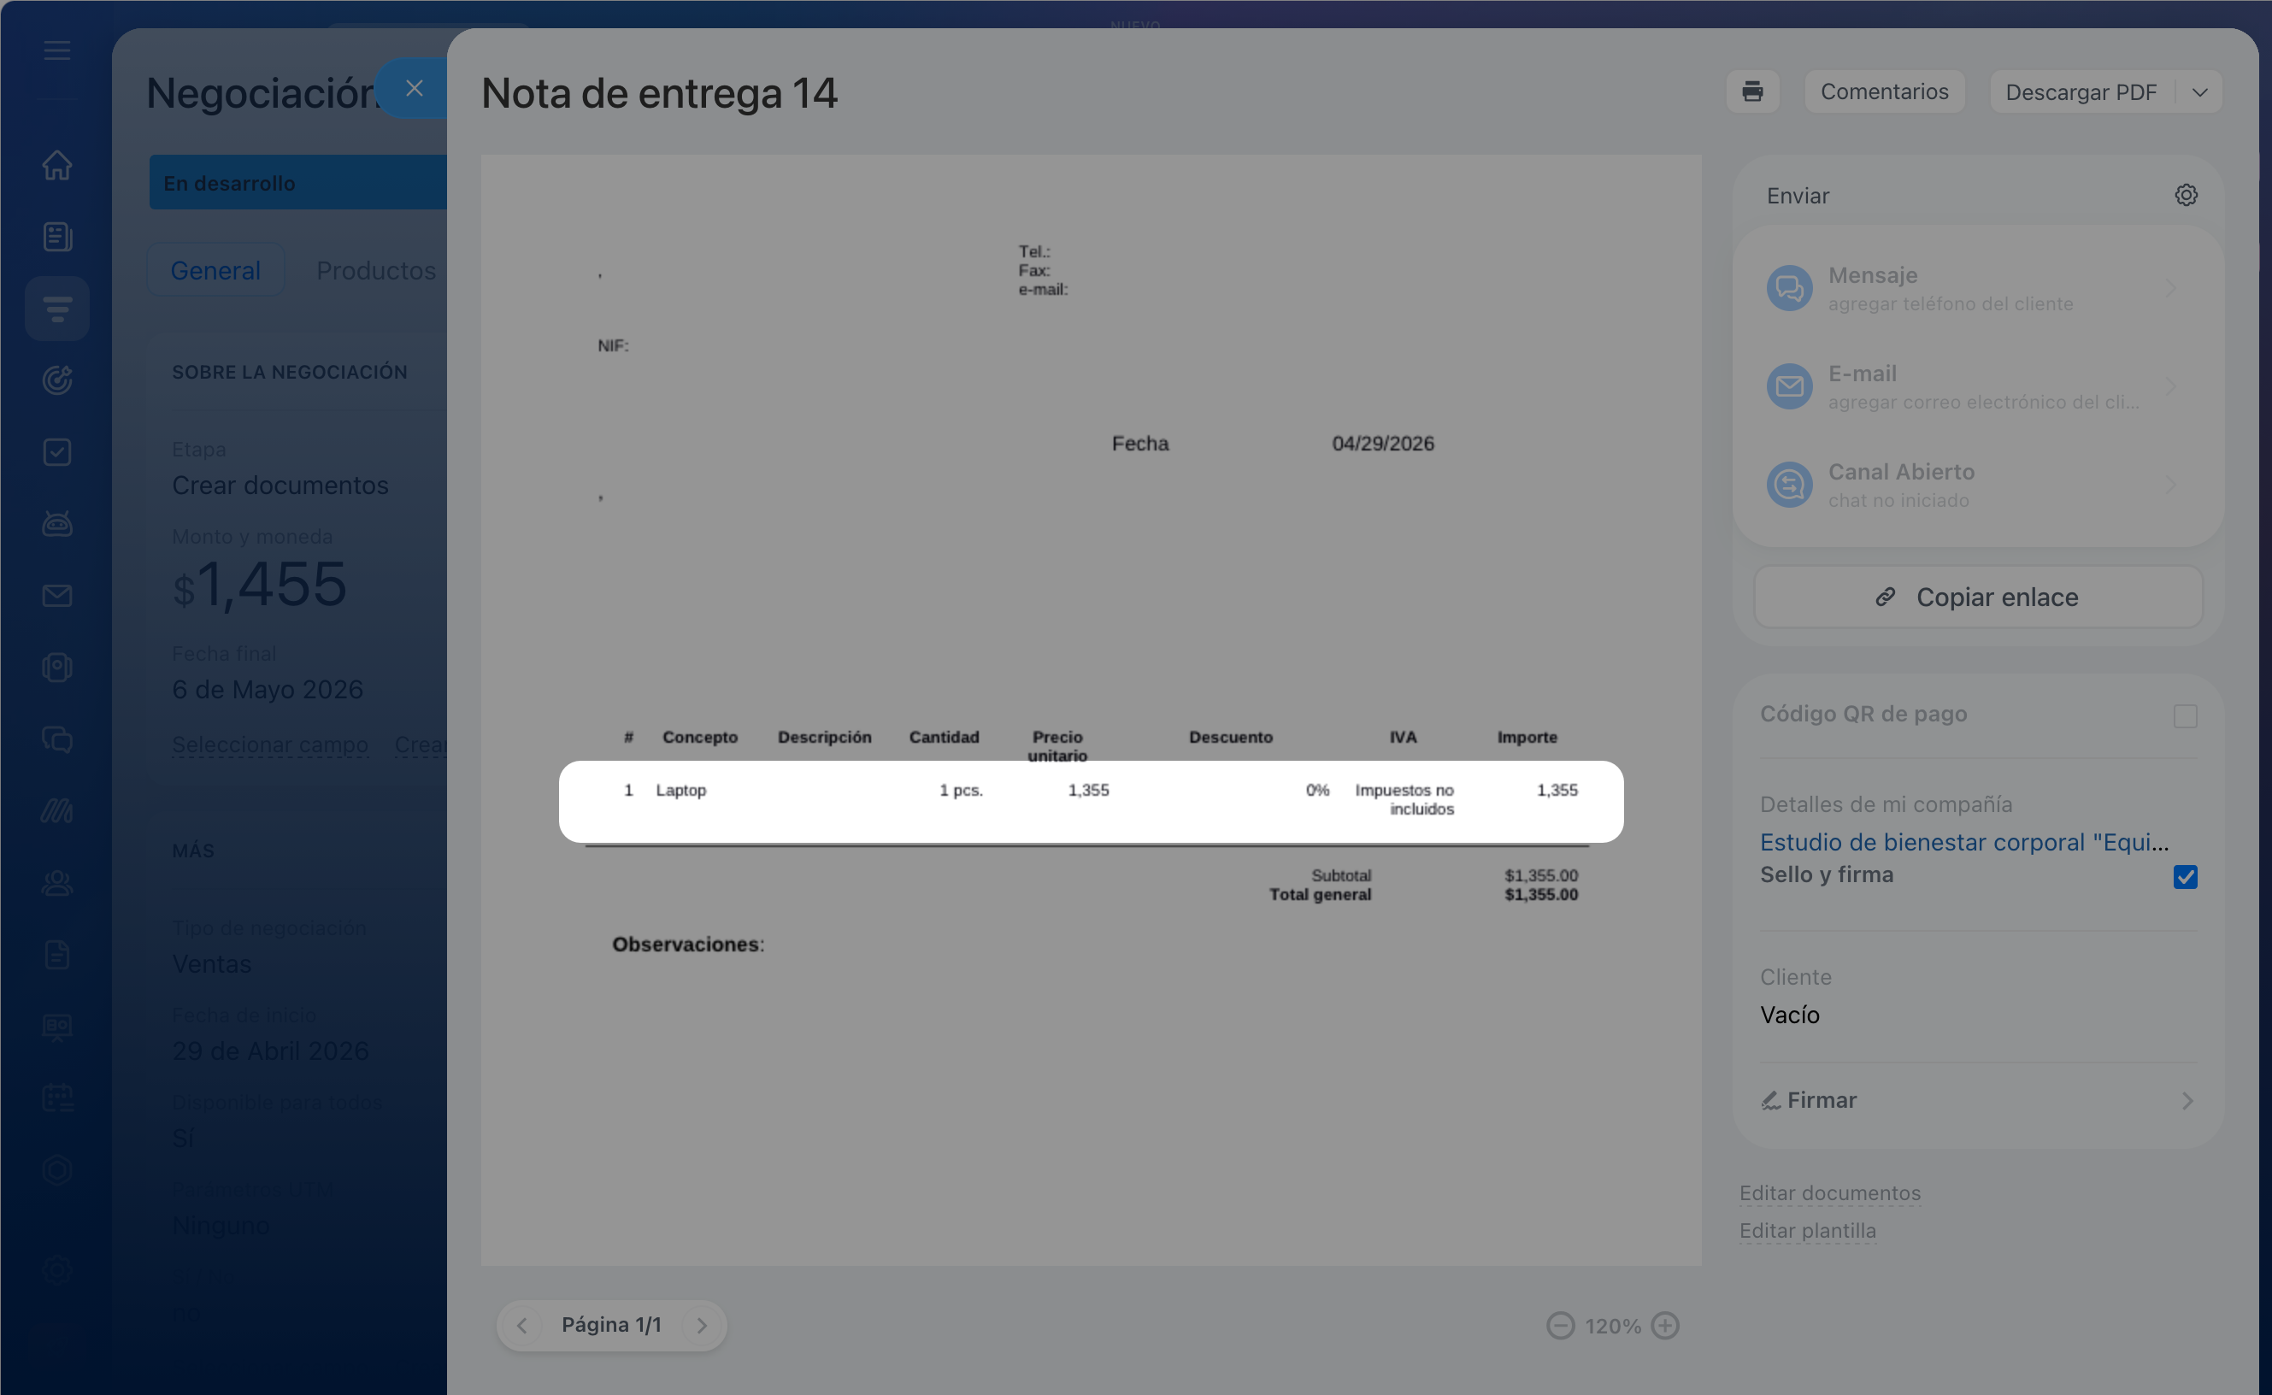Viewport: 2272px width, 1395px height.
Task: Expand the Firmar section chevron
Action: tap(2187, 1101)
